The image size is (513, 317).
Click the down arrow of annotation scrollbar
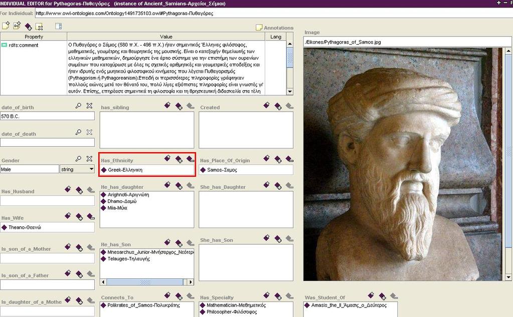[290, 92]
